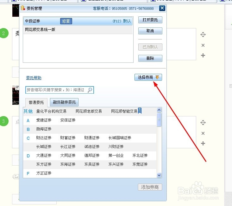Click the move icon beside step 3

click(x=203, y=122)
